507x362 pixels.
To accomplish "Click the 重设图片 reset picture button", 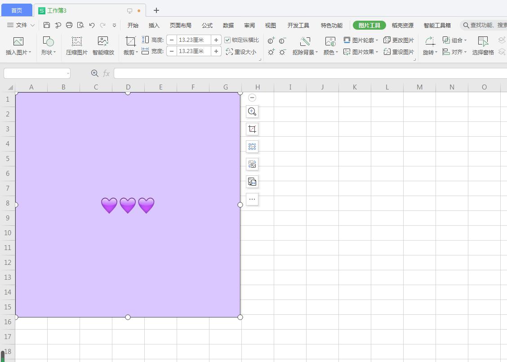I will pyautogui.click(x=399, y=52).
